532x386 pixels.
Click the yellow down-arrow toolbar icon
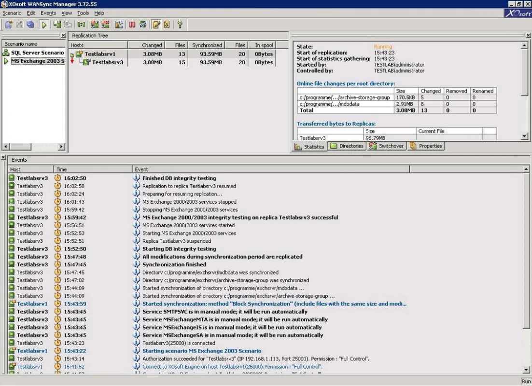pyautogui.click(x=167, y=25)
